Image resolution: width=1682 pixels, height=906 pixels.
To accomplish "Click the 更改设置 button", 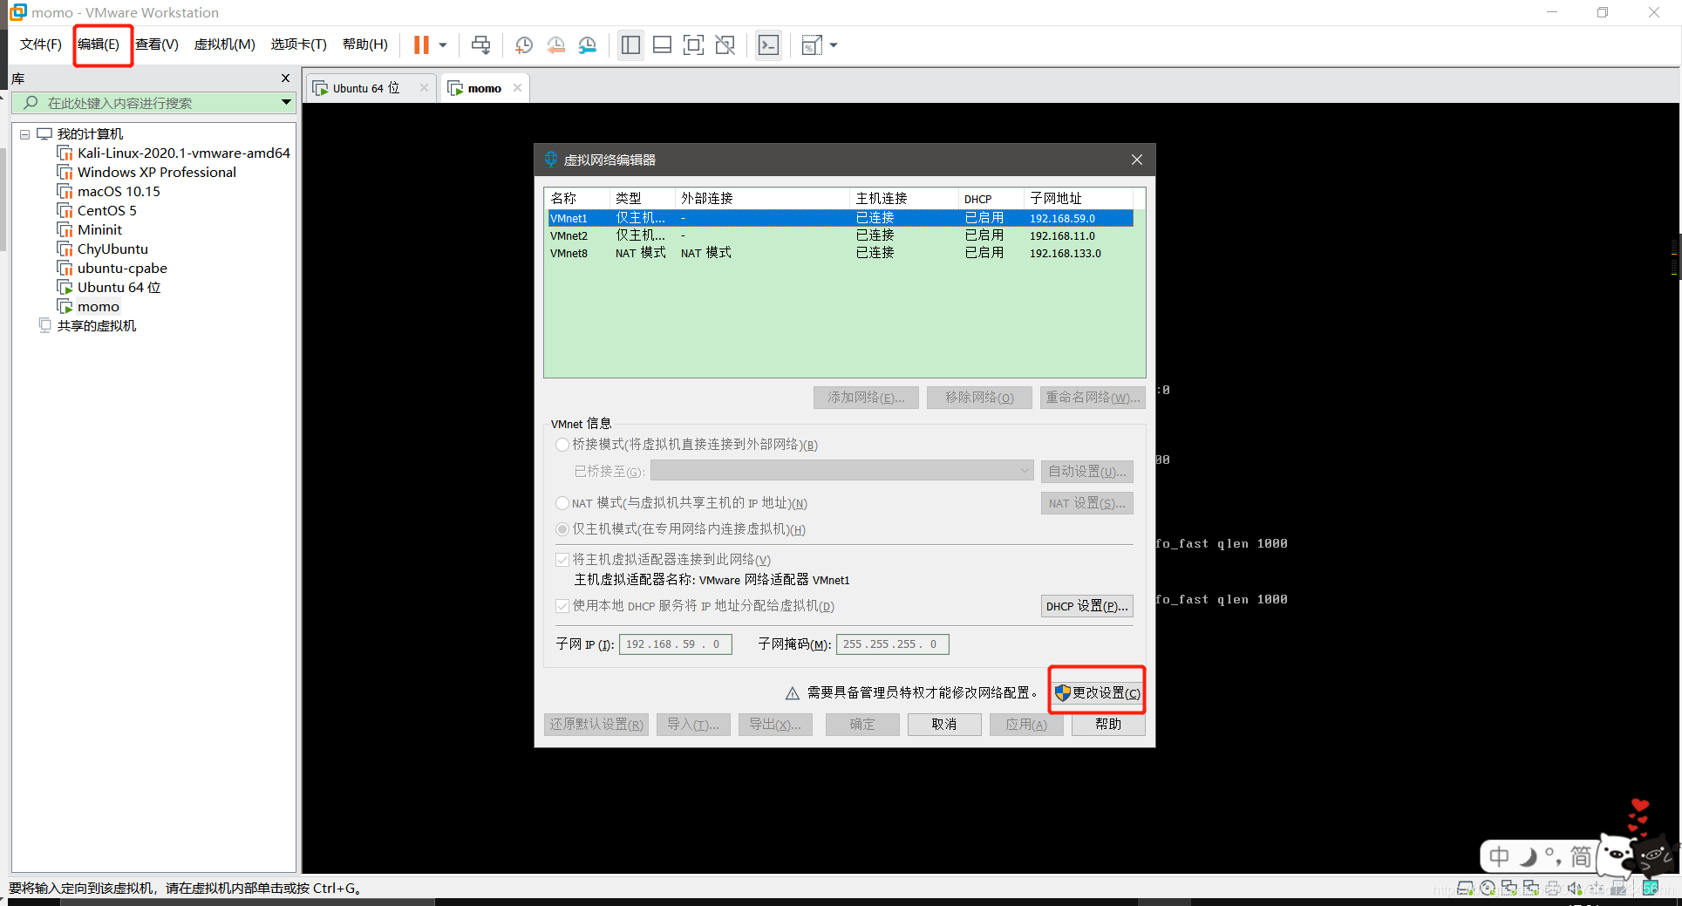I will pos(1097,692).
